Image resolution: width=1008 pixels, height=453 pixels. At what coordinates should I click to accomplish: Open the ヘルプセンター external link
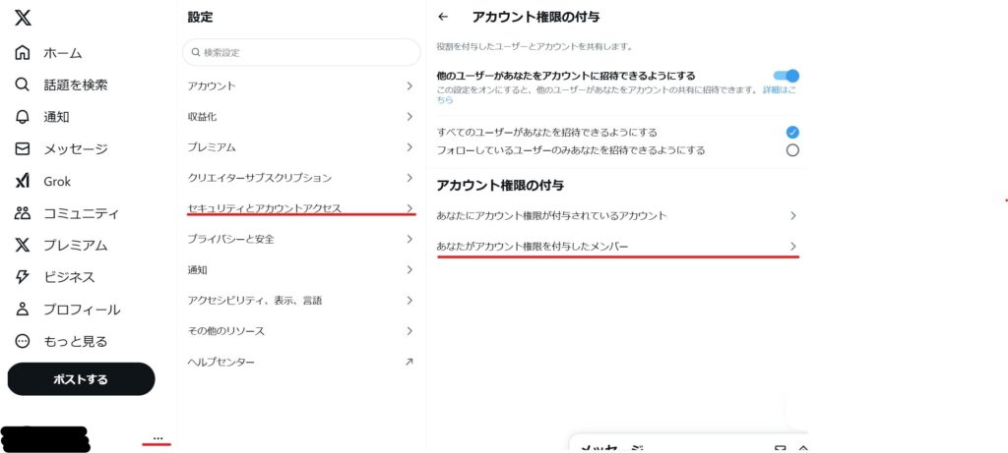(300, 363)
